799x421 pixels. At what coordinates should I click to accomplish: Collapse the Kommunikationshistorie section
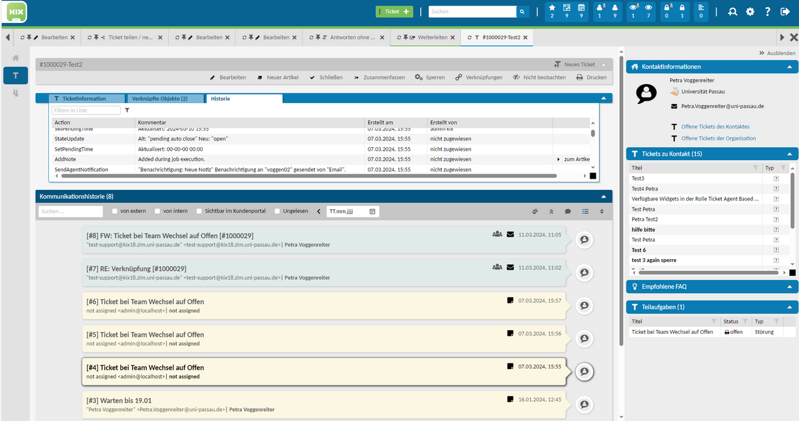[x=603, y=197]
